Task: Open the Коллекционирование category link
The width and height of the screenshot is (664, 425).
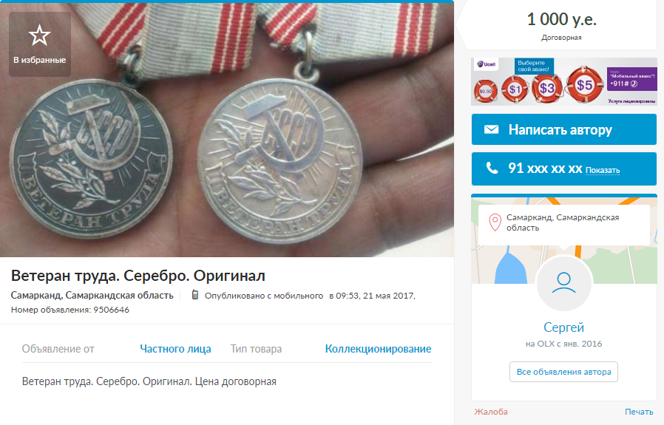Action: tap(378, 349)
